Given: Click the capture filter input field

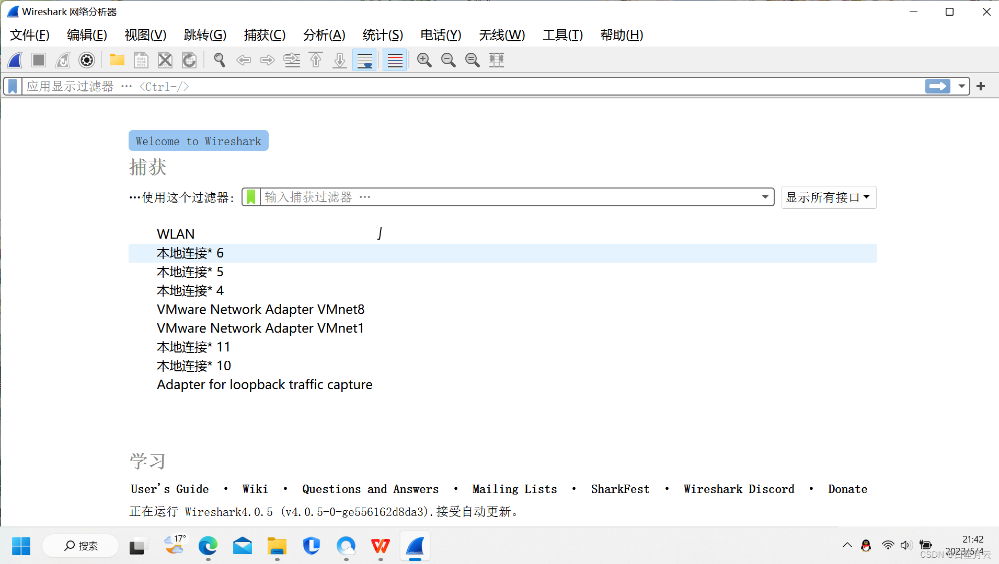Looking at the screenshot, I should (510, 197).
